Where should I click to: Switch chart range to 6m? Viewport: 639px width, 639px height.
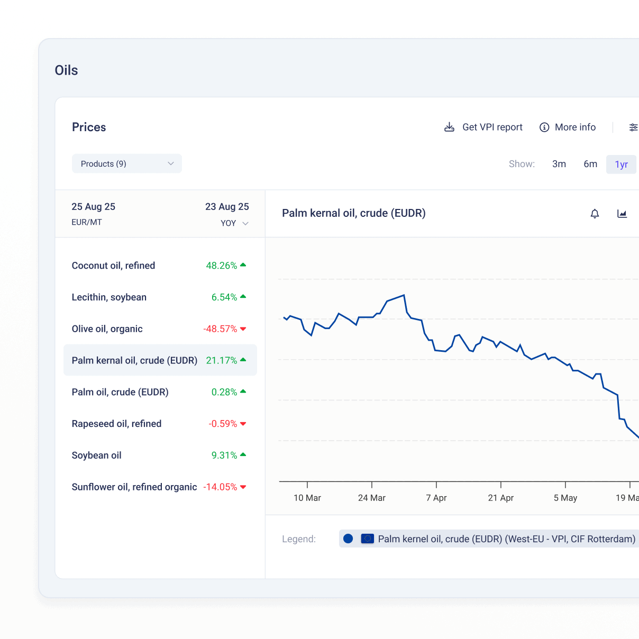(x=590, y=164)
